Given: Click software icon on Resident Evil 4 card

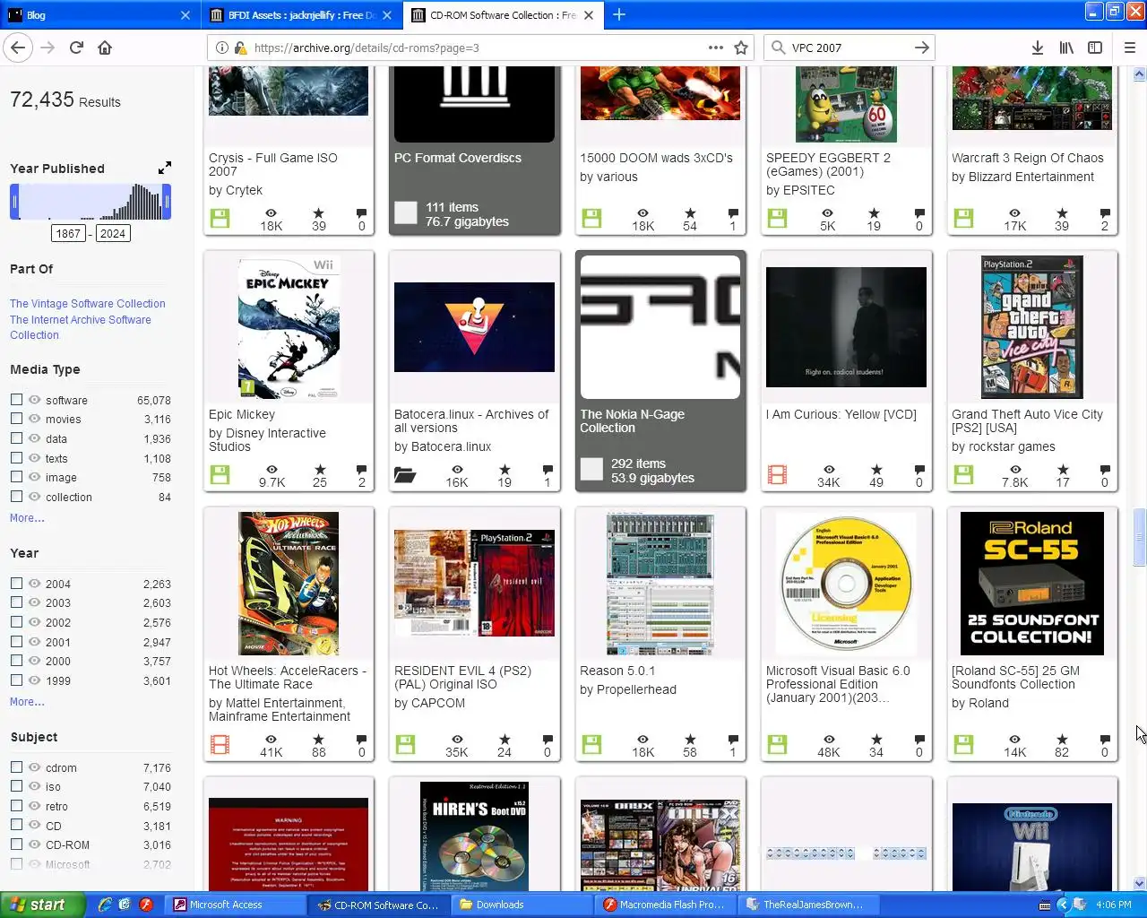Looking at the screenshot, I should coord(405,744).
